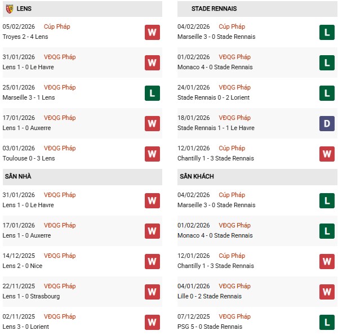Click the D badge for Stade Rennais 1-1 Le Havre

(327, 123)
